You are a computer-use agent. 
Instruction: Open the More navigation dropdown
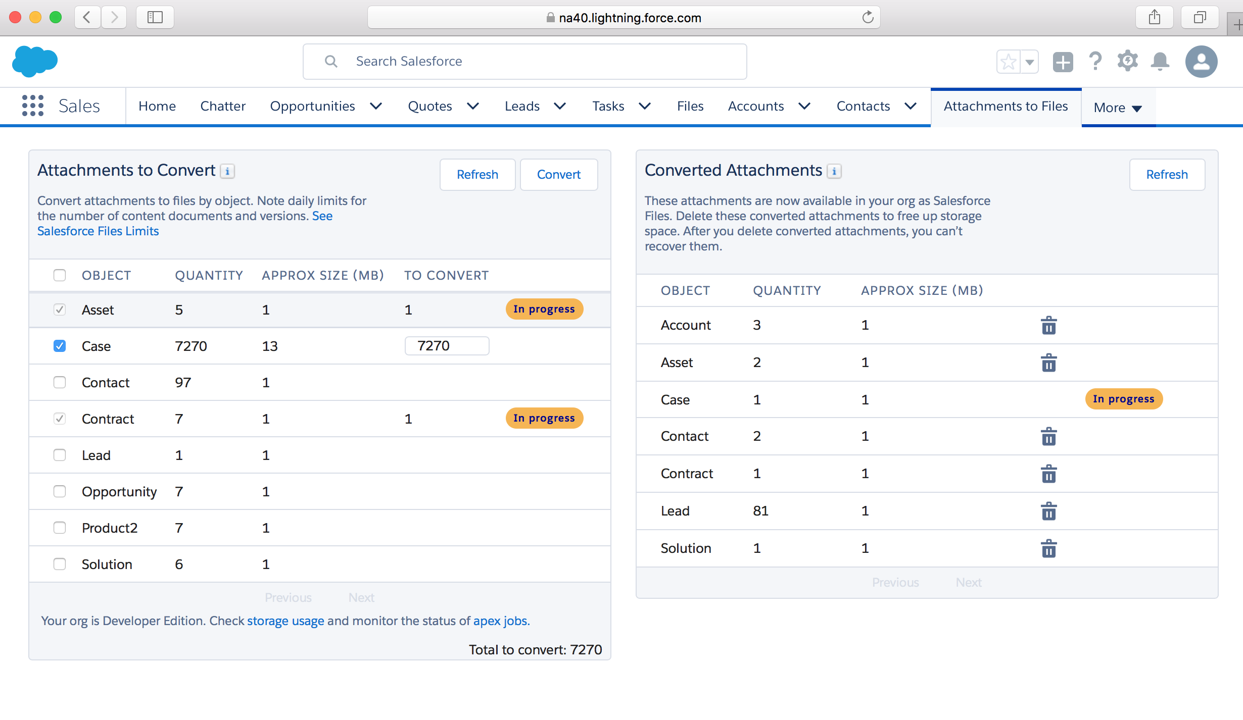click(1118, 108)
